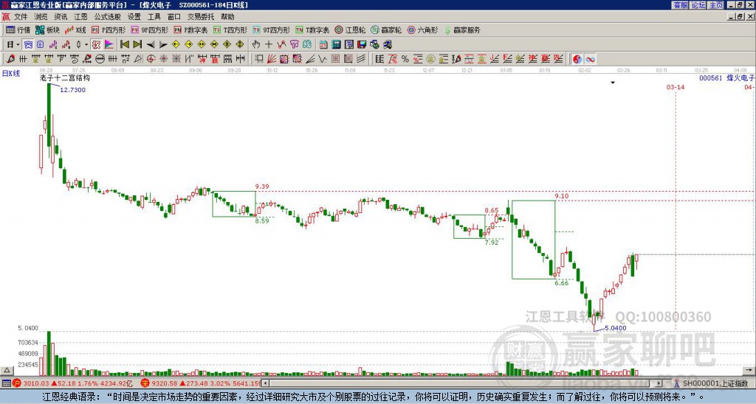Select the circle target drawing tool

151,59
